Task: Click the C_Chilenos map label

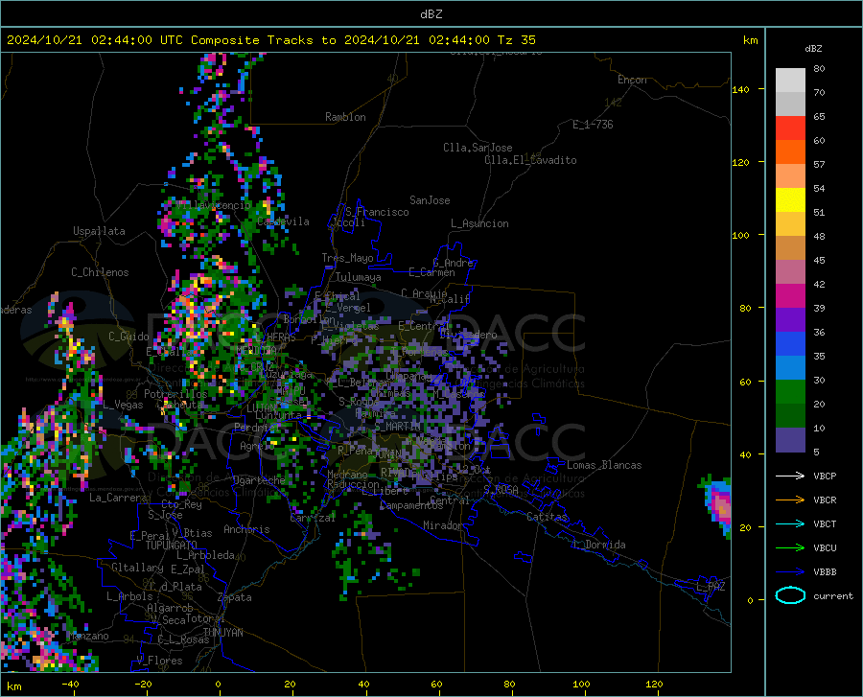Action: coord(100,272)
